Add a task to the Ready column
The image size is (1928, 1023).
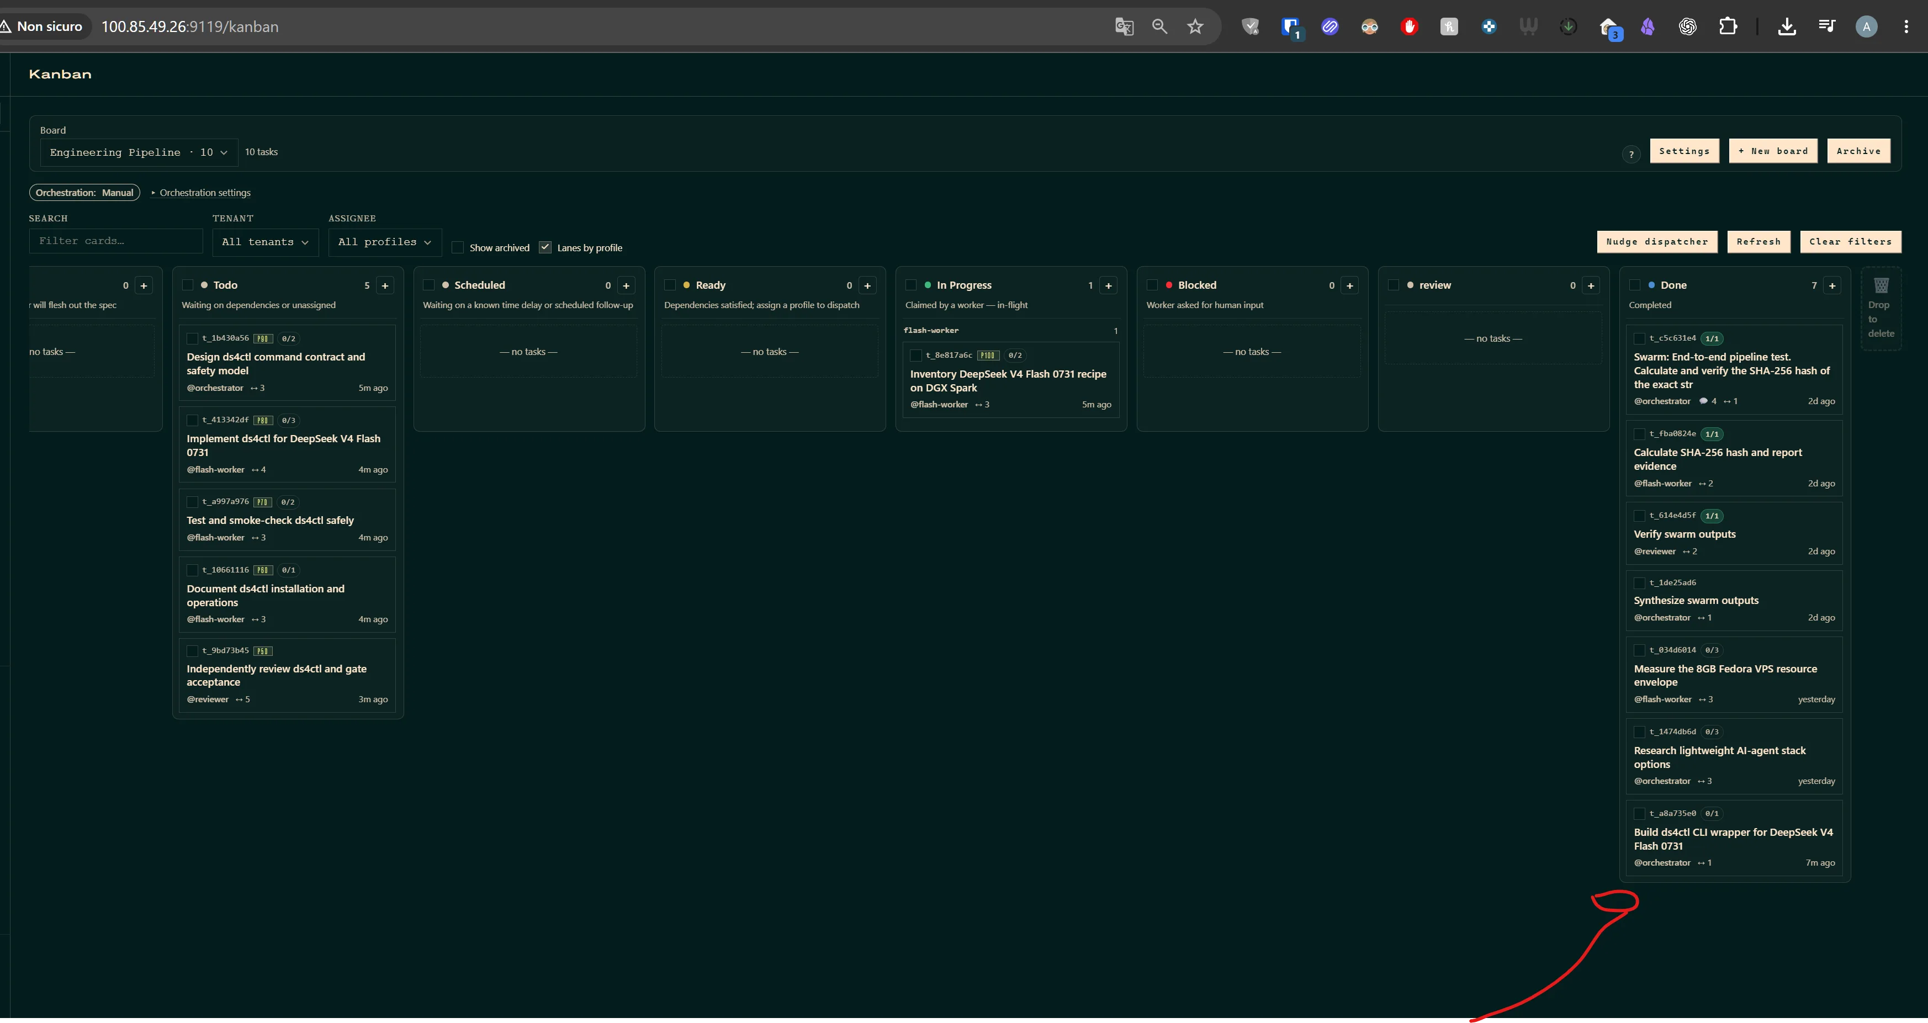(867, 285)
